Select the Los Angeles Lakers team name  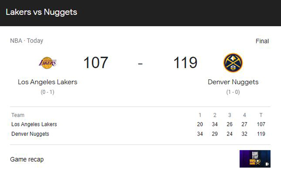47,82
